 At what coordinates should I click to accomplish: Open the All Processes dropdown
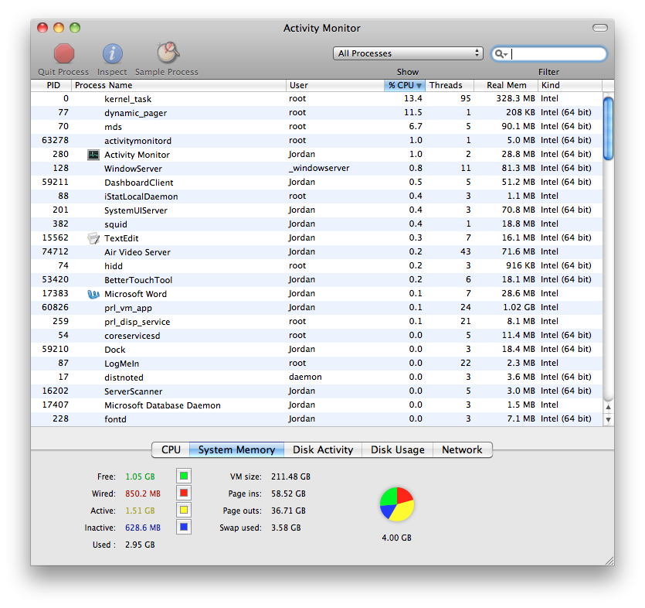(408, 53)
